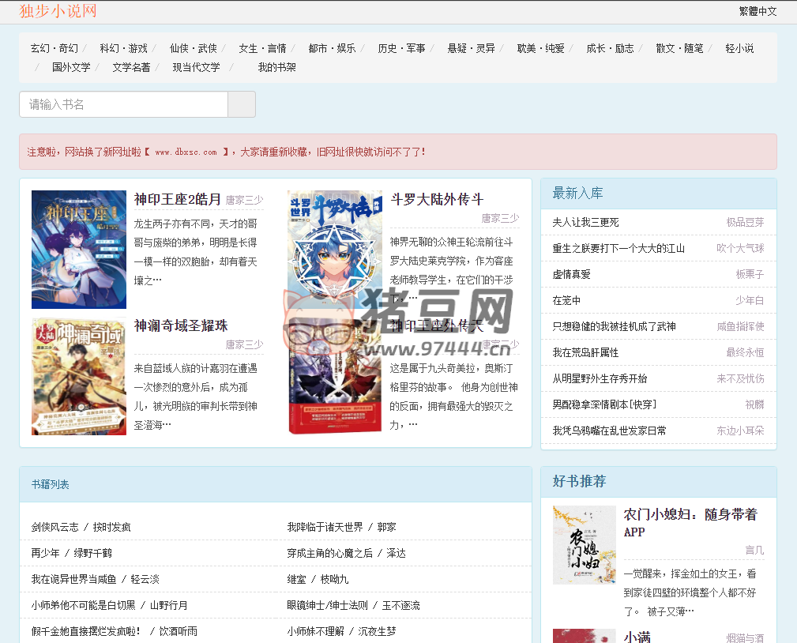Open 小师妹不理解 book link

[x=315, y=631]
